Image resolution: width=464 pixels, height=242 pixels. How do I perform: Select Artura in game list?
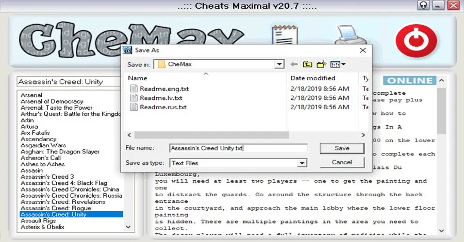[29, 127]
